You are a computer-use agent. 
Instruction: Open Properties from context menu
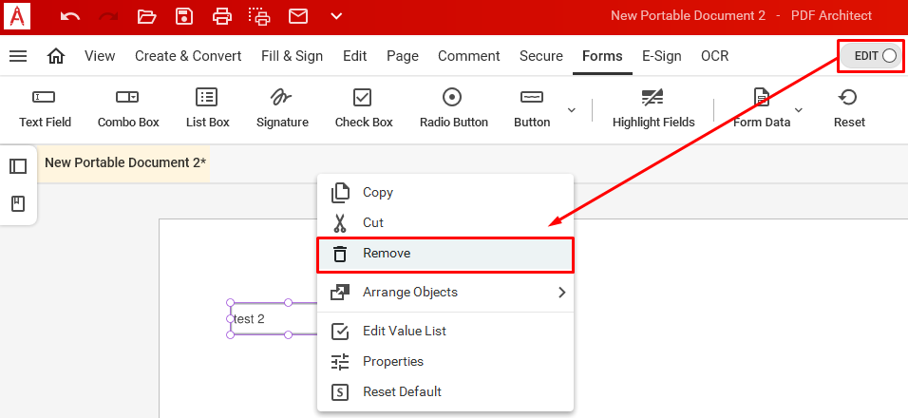click(x=445, y=362)
